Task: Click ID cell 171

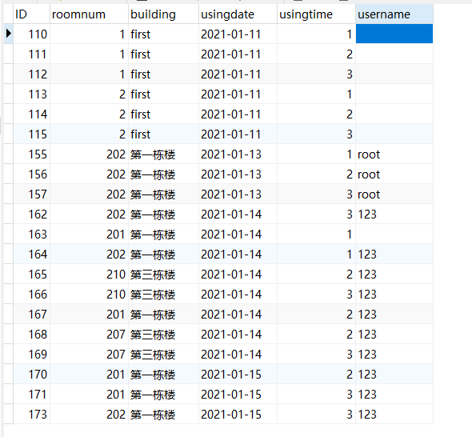Action: (32, 395)
